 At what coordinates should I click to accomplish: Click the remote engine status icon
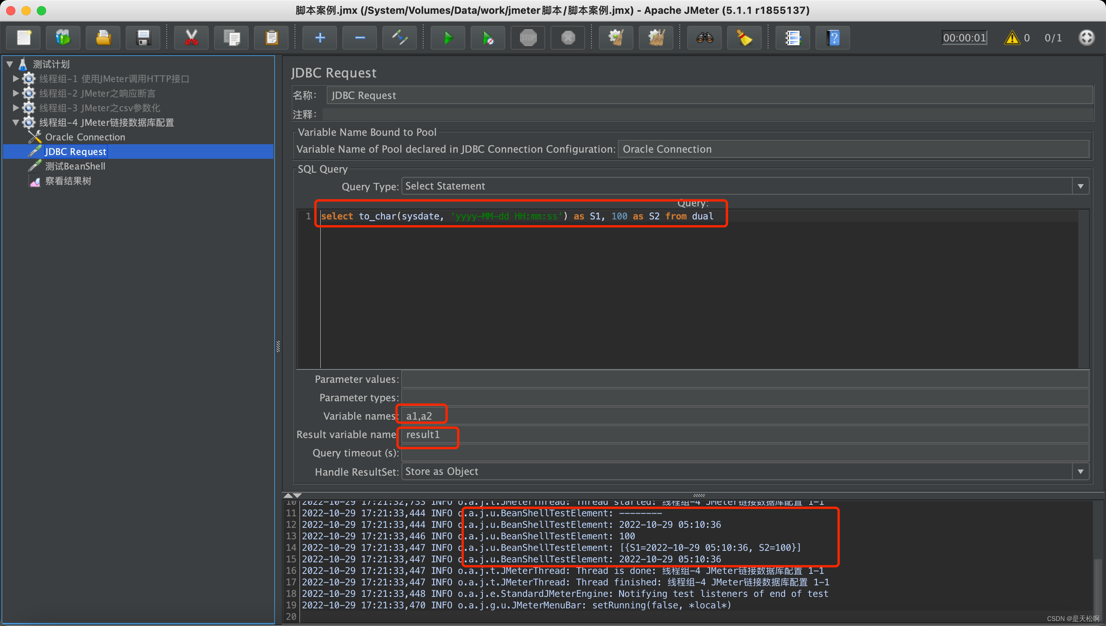[x=1086, y=38]
